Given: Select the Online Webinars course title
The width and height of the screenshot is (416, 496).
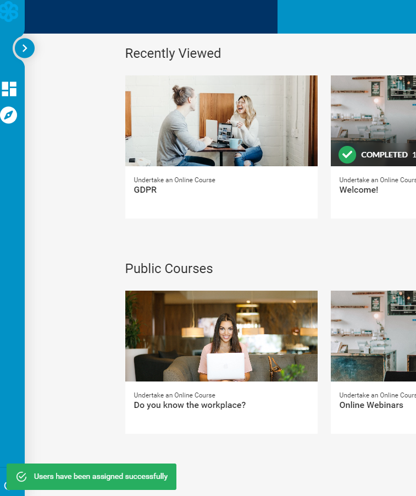Looking at the screenshot, I should (371, 405).
